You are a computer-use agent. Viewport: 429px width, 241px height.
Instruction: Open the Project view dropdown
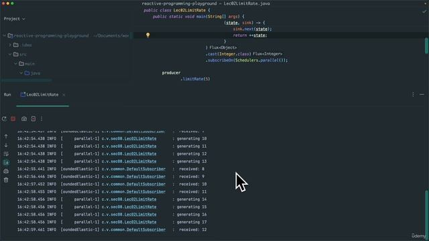14,19
